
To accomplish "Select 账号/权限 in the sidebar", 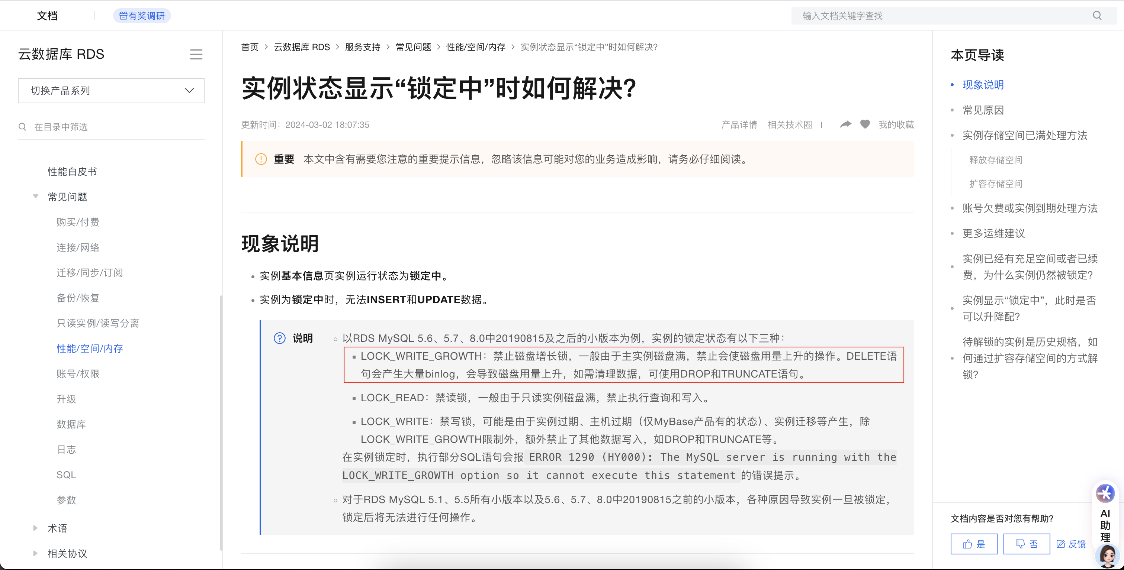I will coord(78,374).
